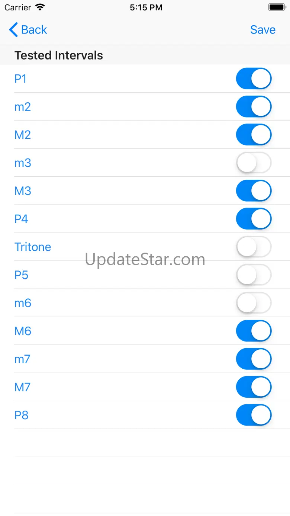Disable the P1 interval switch
The width and height of the screenshot is (290, 516).
pyautogui.click(x=254, y=78)
